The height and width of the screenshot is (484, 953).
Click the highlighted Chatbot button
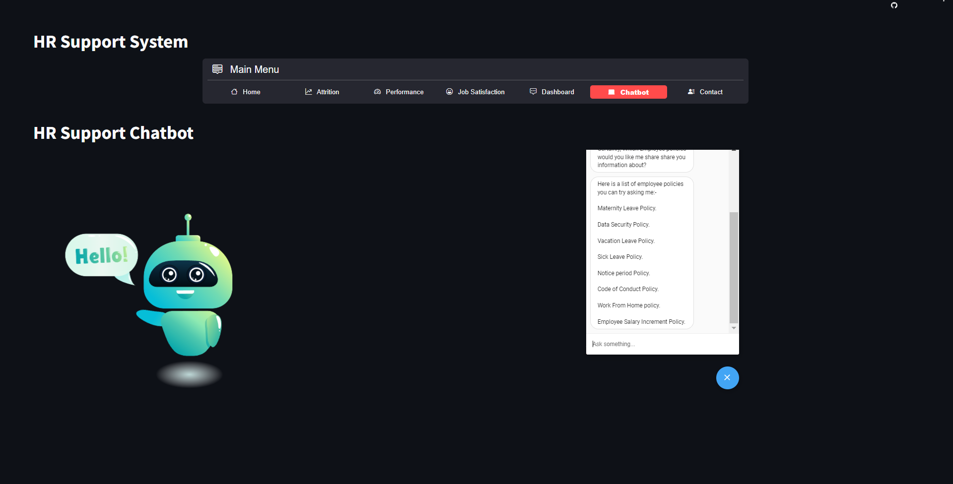point(628,92)
